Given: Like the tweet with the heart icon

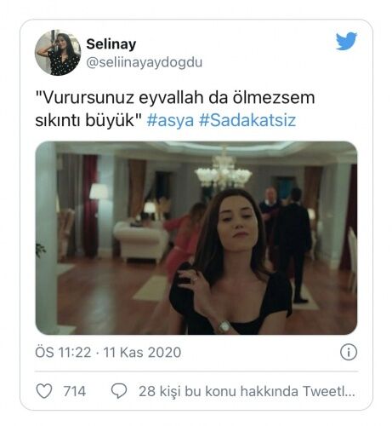Looking at the screenshot, I should click(x=44, y=391).
